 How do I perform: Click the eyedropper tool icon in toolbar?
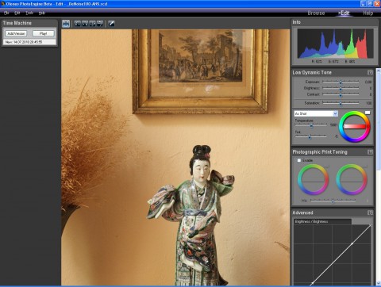(x=111, y=24)
